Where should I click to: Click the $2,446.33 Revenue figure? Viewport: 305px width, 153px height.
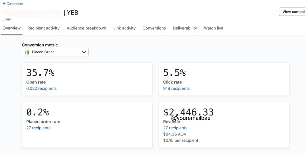(x=188, y=112)
